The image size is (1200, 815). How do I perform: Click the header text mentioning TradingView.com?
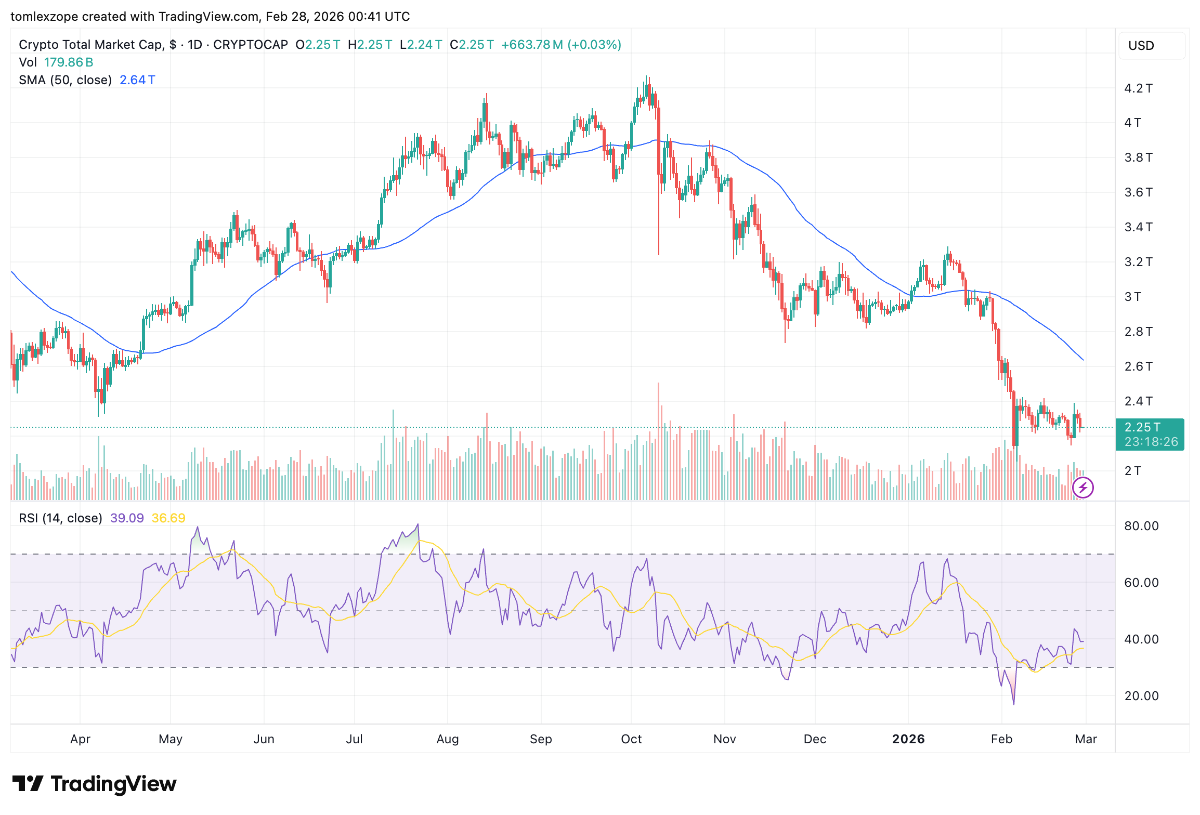[x=210, y=17]
